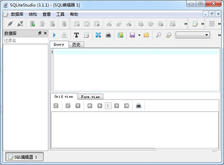Image resolution: width=224 pixels, height=165 pixels.
Task: Click the refresh database schema icon
Action: coord(64,24)
